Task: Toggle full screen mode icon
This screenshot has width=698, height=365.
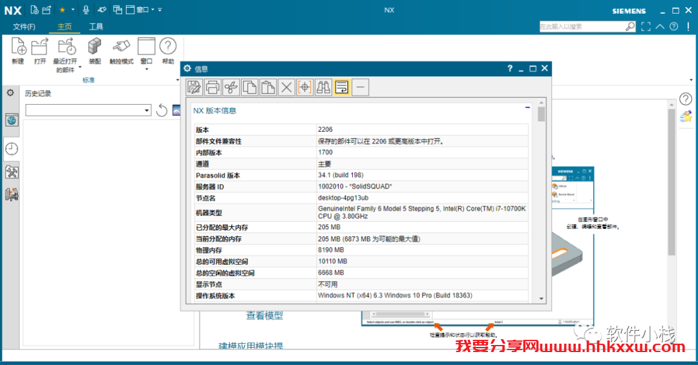Action: click(x=646, y=26)
